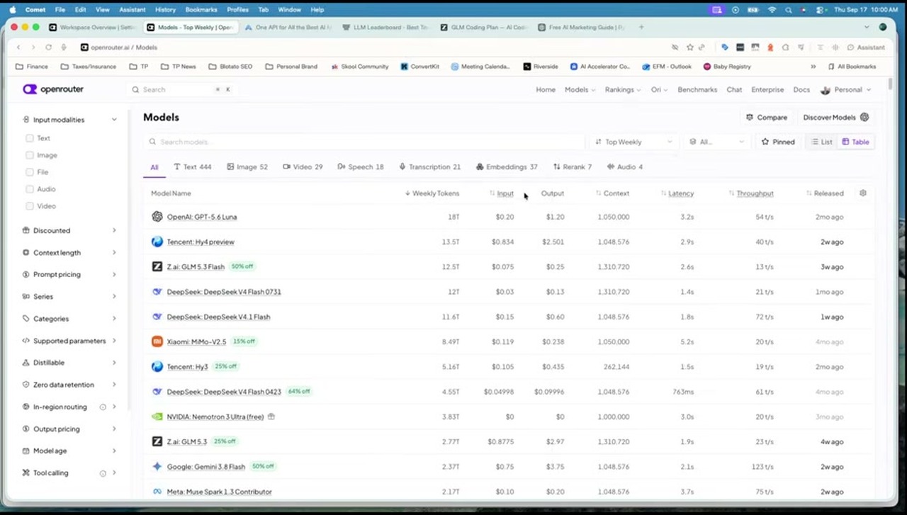Click the Compare button
Viewport: 907px width, 515px height.
(767, 118)
